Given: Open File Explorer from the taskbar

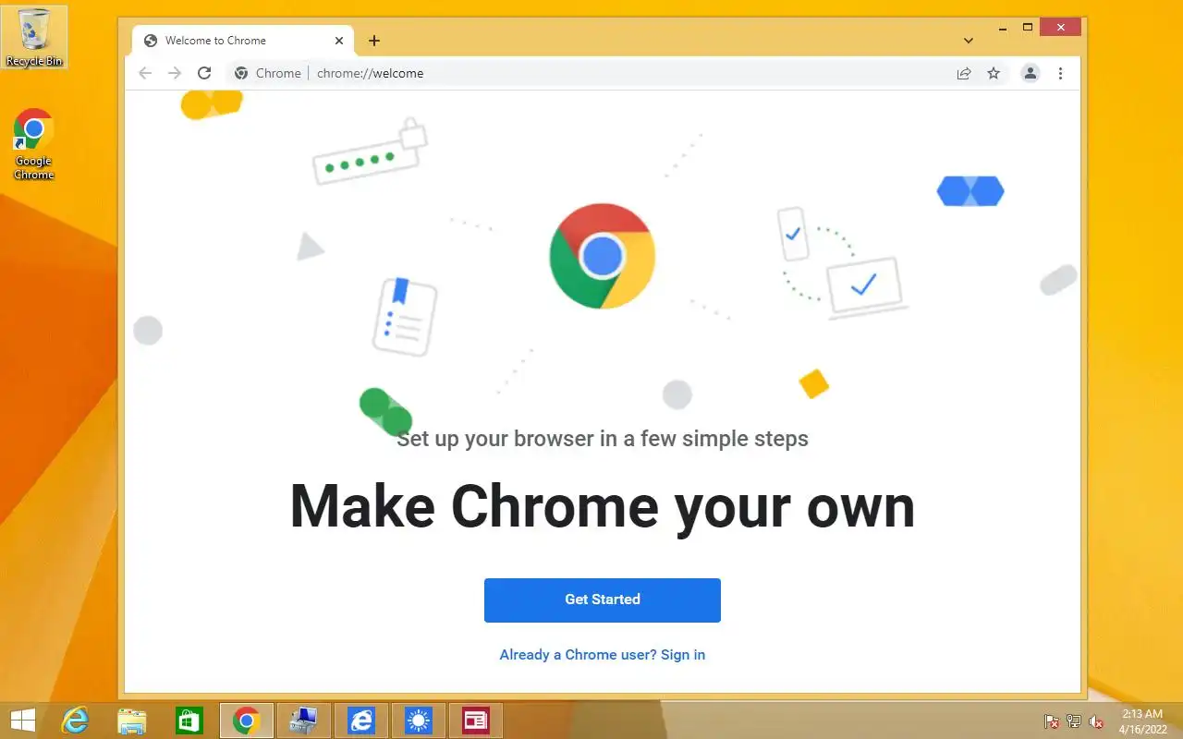Looking at the screenshot, I should (132, 721).
